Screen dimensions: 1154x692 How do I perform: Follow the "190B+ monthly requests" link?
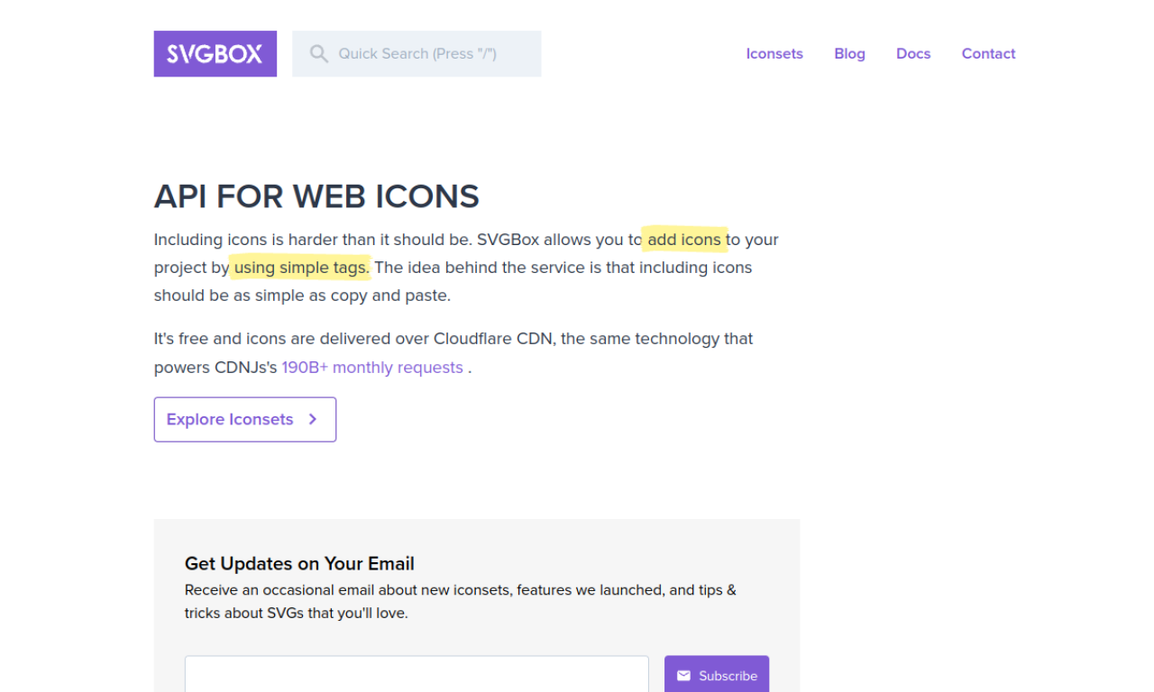click(372, 367)
